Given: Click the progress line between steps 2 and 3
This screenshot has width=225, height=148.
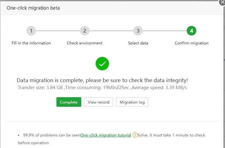Looking at the screenshot, I should point(111,31).
